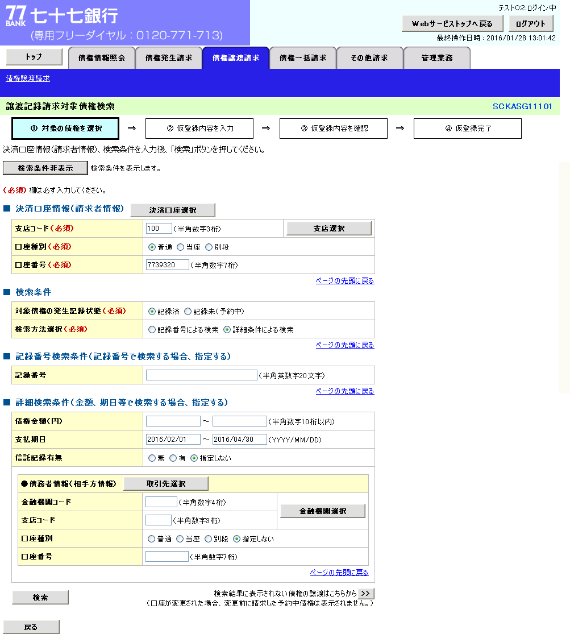Focus the 債権金額 maximum amount field
The image size is (570, 642).
coord(240,421)
